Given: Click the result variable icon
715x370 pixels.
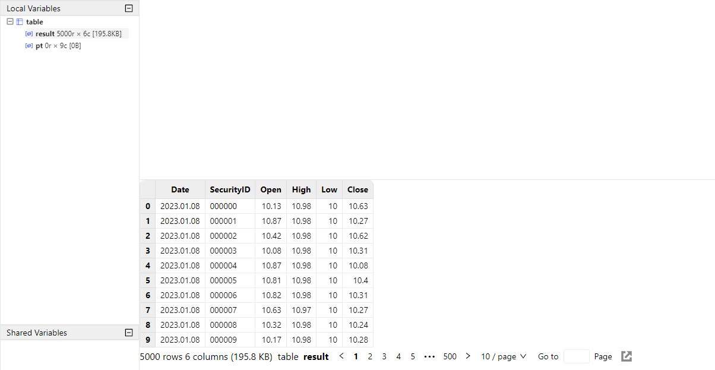Looking at the screenshot, I should [29, 34].
